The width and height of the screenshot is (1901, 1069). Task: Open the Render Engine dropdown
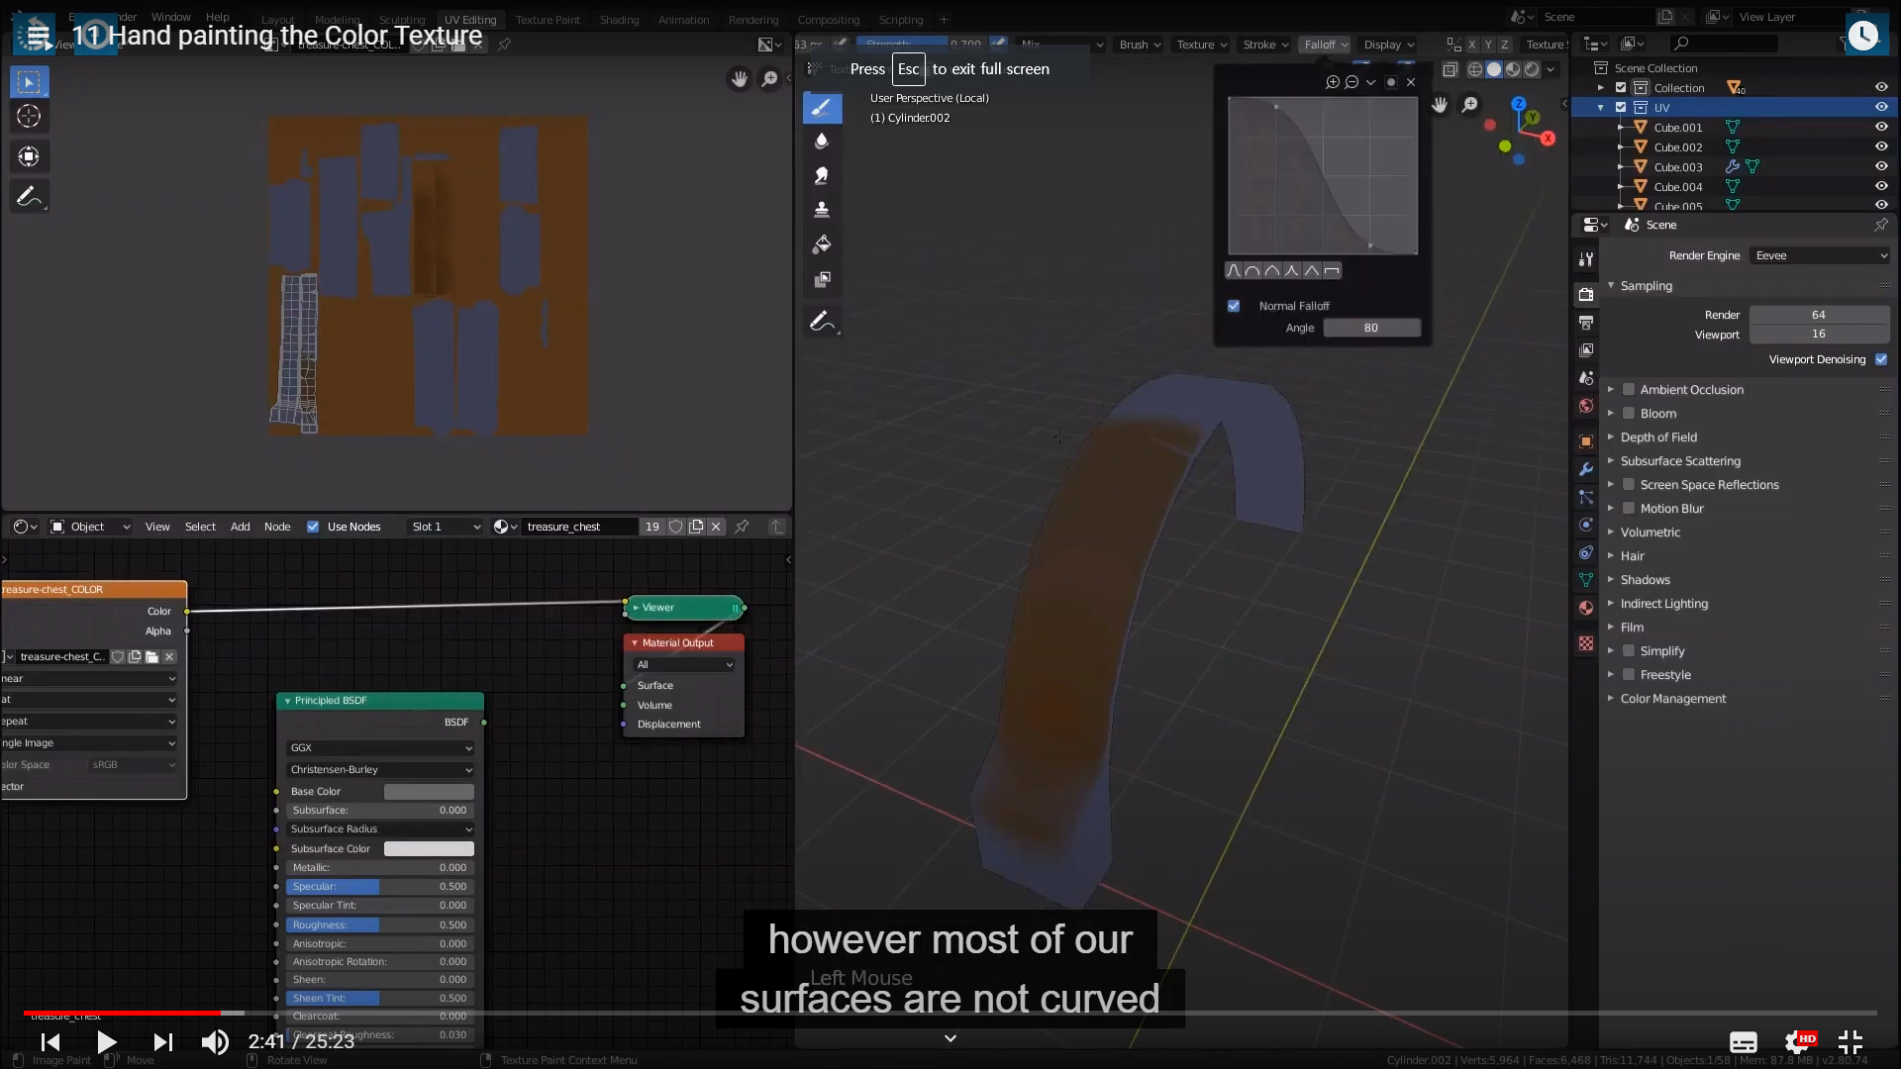click(x=1820, y=255)
